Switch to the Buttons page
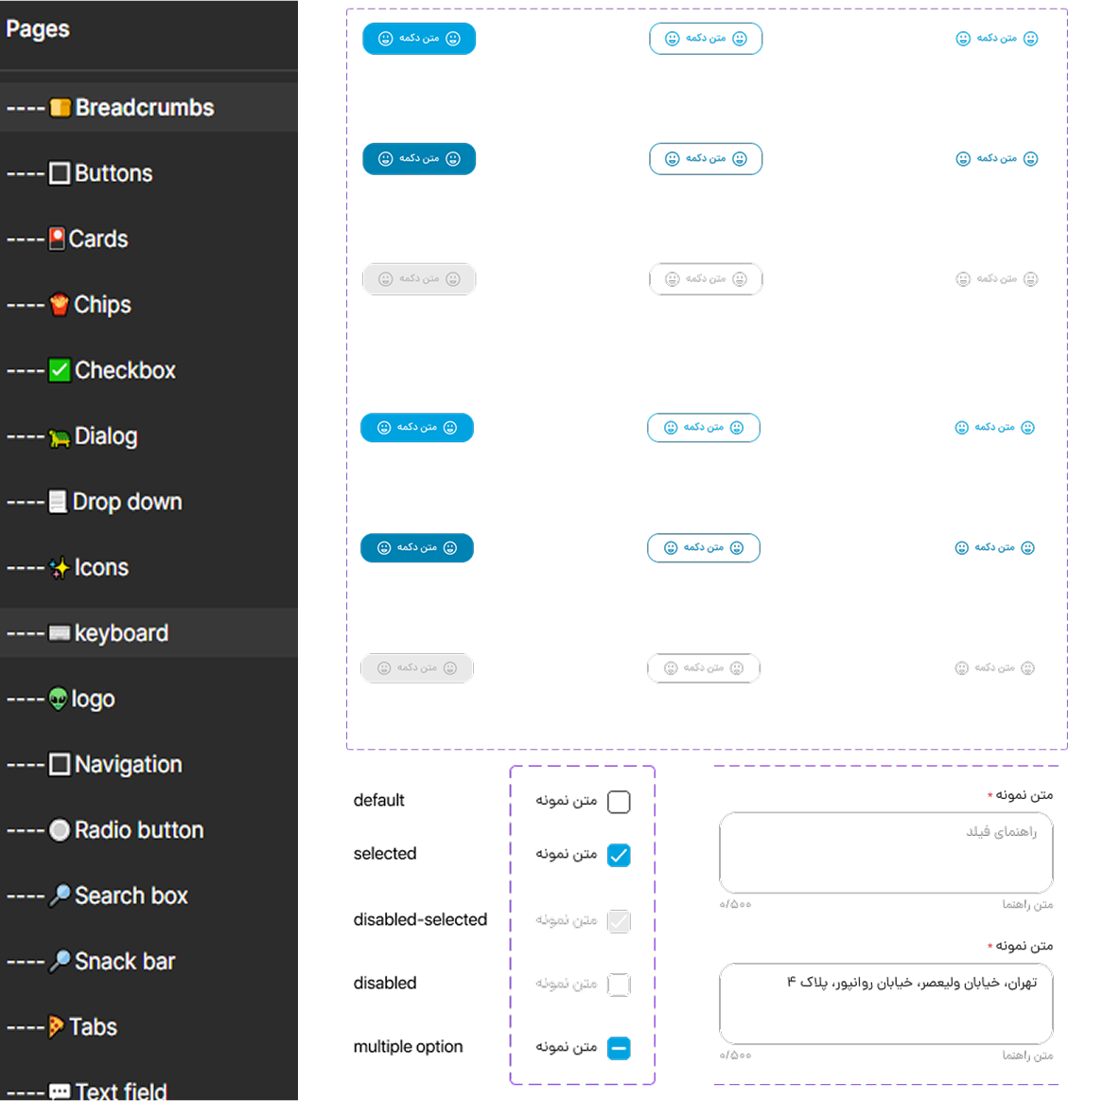This screenshot has height=1101, width=1120. click(x=113, y=173)
